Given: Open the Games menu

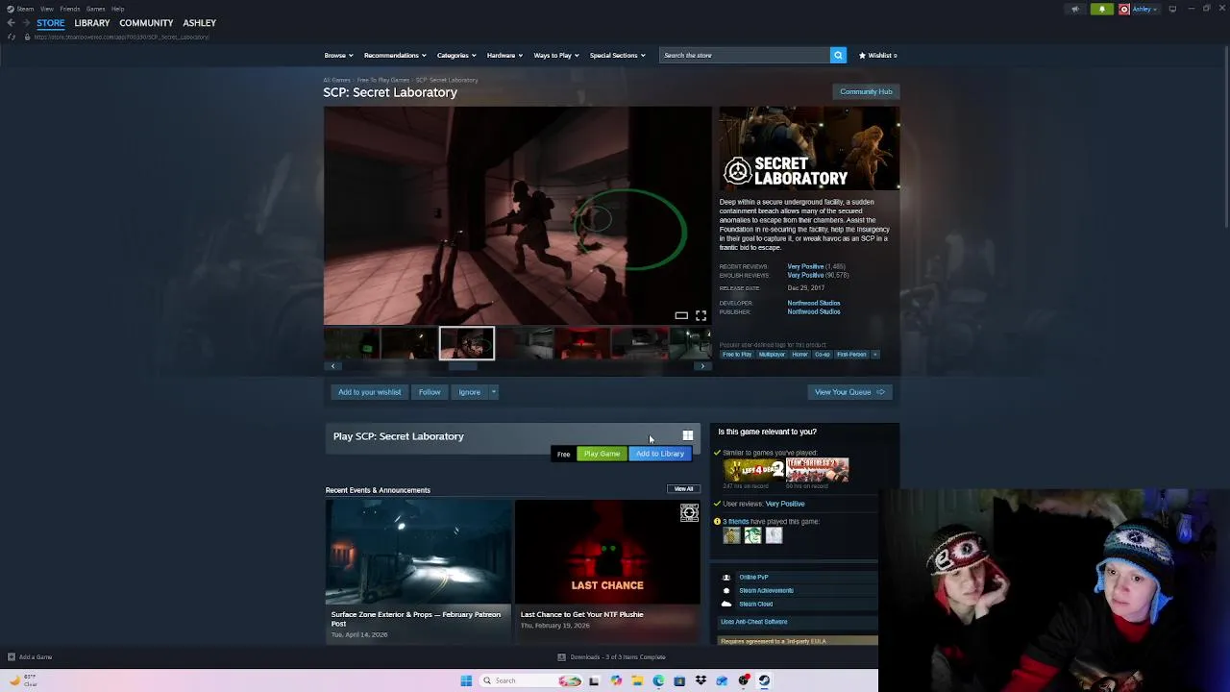Looking at the screenshot, I should 95,9.
